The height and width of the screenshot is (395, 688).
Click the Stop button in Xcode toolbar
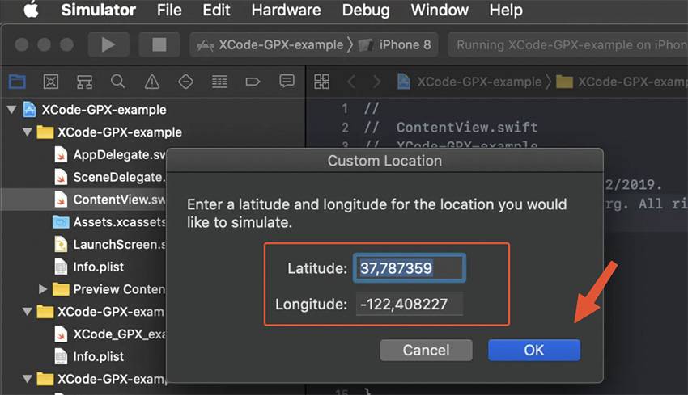(159, 44)
